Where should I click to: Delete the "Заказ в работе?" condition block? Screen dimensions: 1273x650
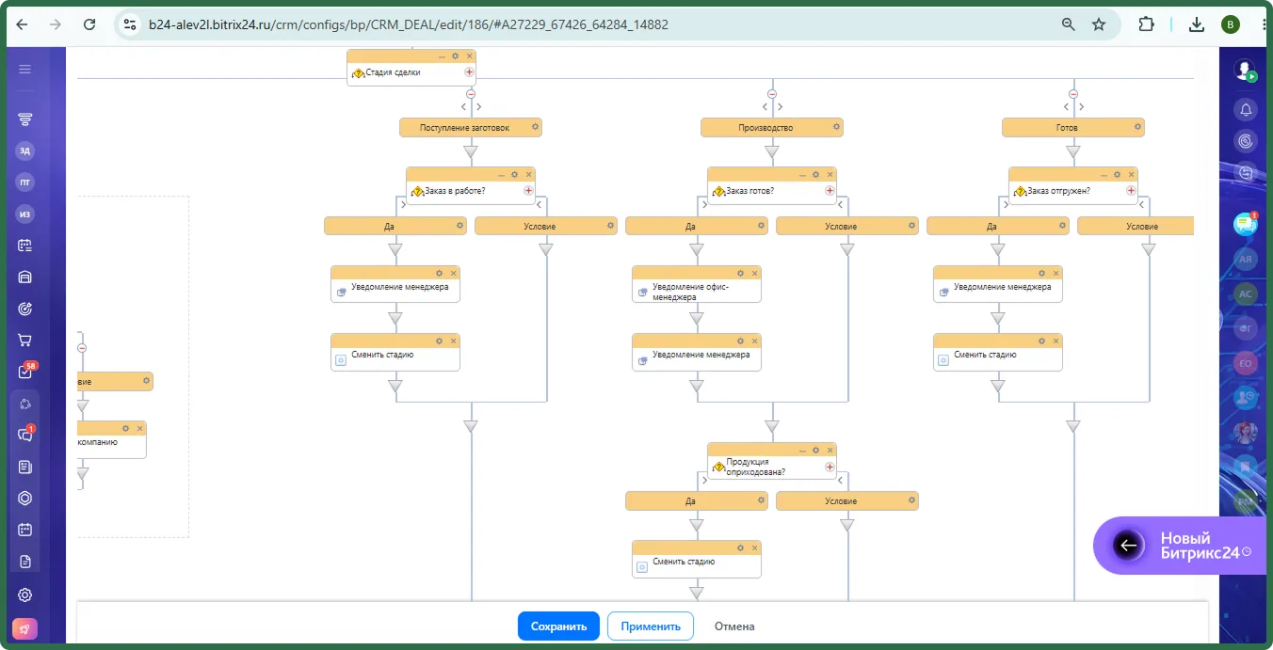pos(528,174)
